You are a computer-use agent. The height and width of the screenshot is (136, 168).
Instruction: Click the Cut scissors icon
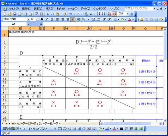pyautogui.click(x=48, y=14)
